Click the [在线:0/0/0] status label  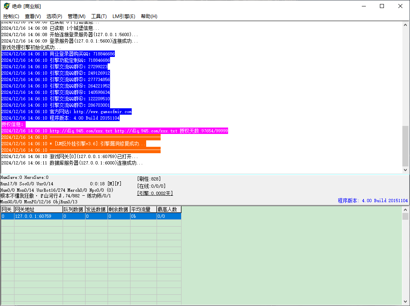coord(151,186)
